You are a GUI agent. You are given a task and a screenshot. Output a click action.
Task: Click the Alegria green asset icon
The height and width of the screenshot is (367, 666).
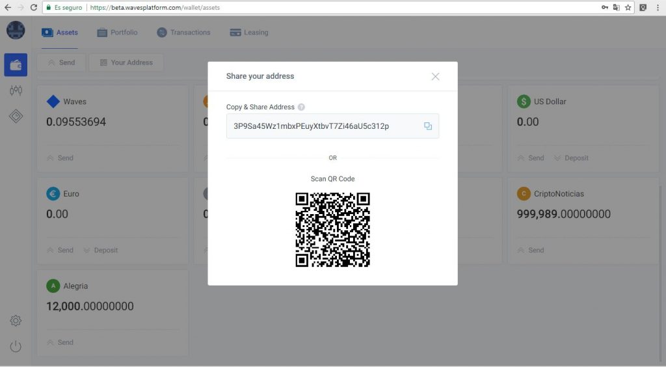pyautogui.click(x=53, y=286)
